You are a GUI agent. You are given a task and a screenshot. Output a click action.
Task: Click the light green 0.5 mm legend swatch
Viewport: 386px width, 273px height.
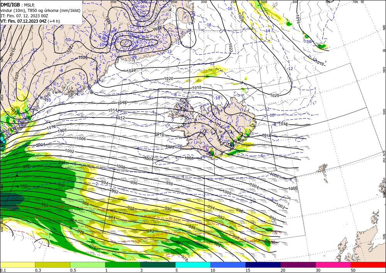[88, 265]
